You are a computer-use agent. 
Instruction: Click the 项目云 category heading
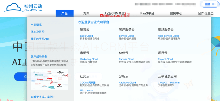163,53
